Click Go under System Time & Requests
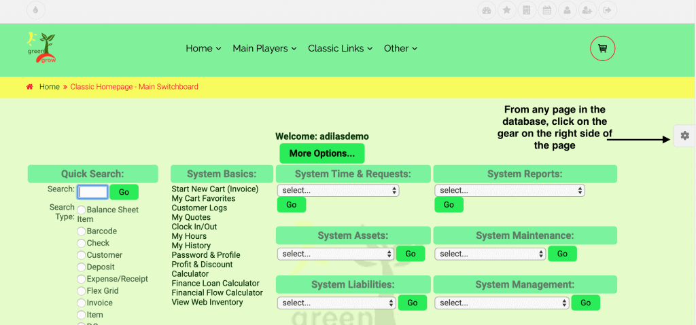The width and height of the screenshot is (696, 325). click(x=291, y=205)
